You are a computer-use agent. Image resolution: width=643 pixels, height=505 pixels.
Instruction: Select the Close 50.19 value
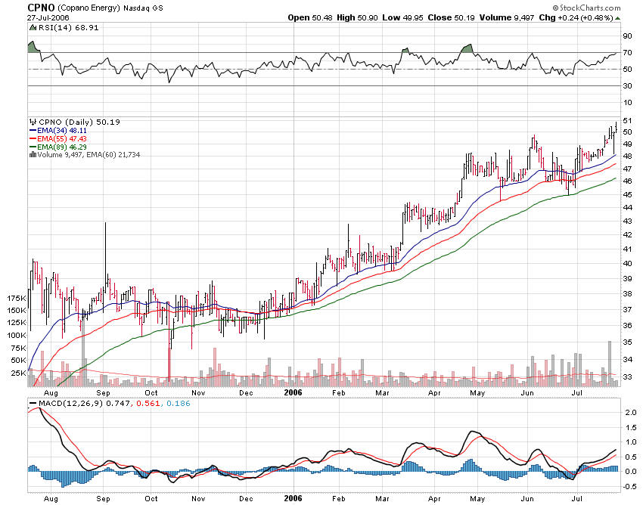pyautogui.click(x=451, y=17)
